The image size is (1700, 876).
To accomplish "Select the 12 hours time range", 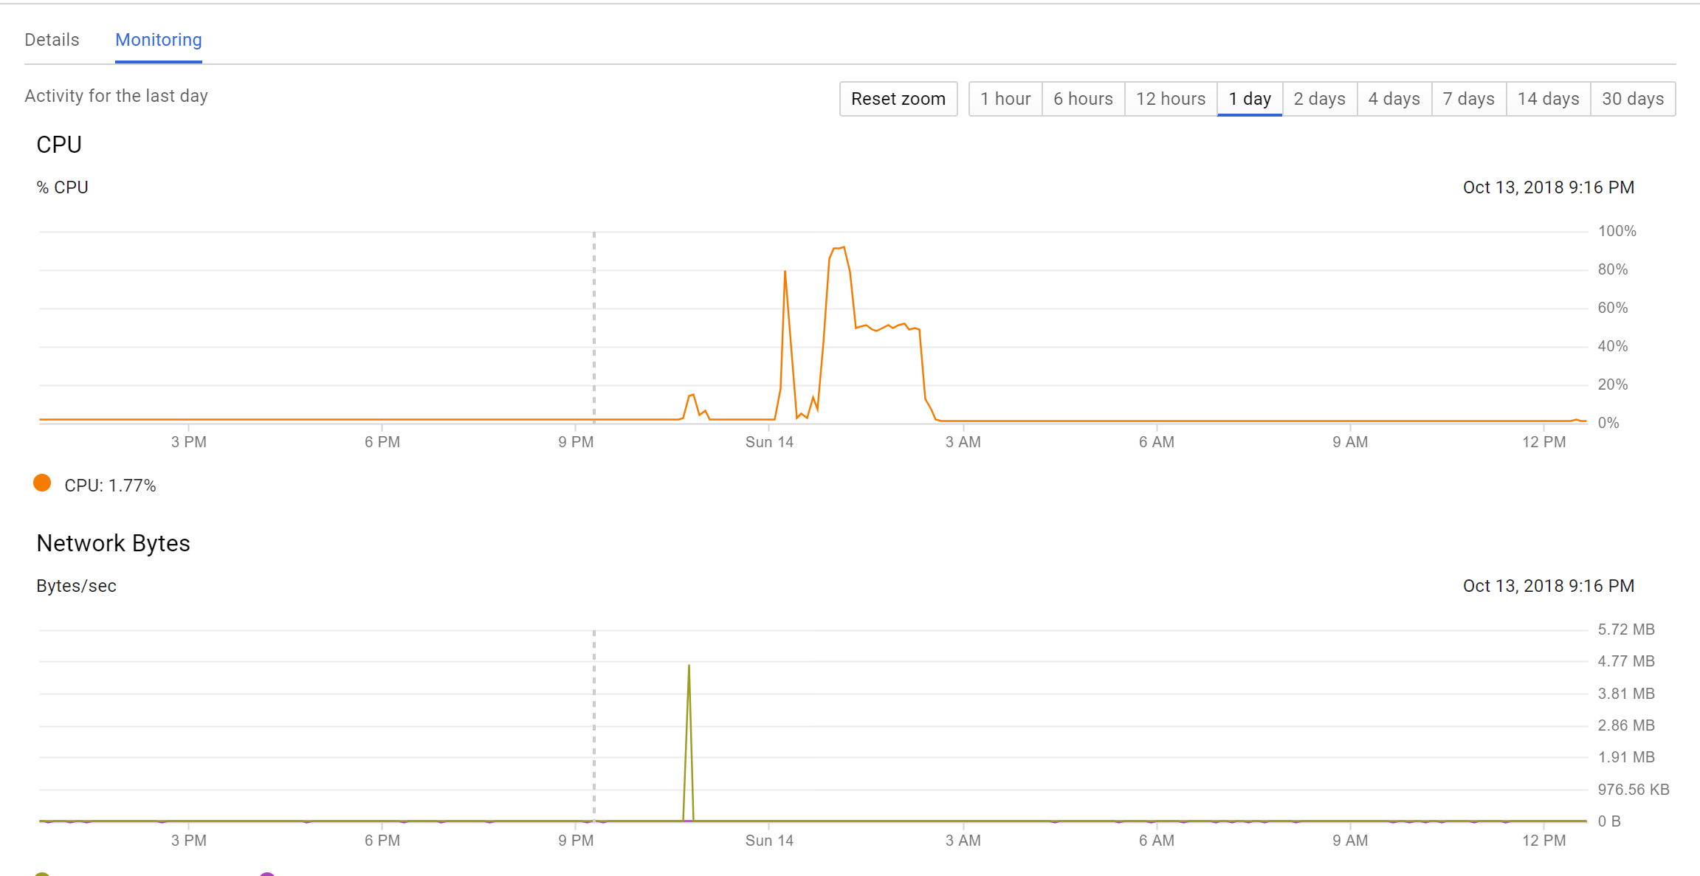I will pos(1170,99).
